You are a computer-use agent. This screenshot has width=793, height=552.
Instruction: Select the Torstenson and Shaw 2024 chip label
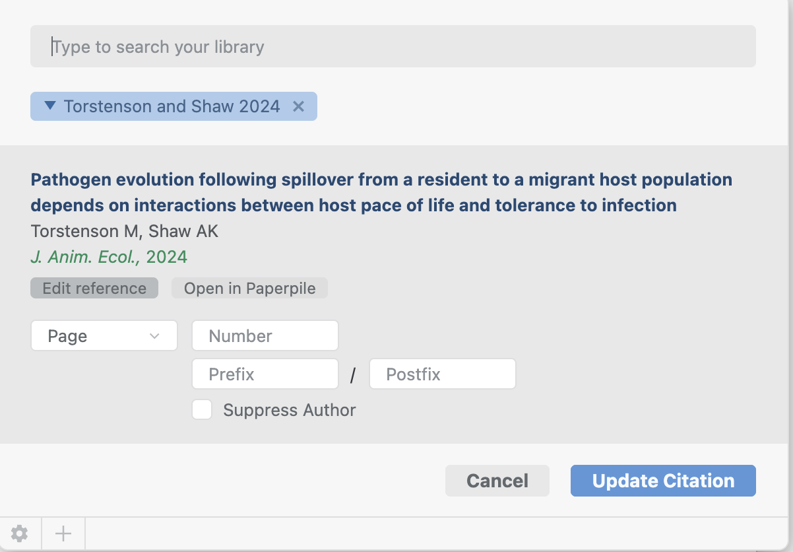tap(172, 106)
